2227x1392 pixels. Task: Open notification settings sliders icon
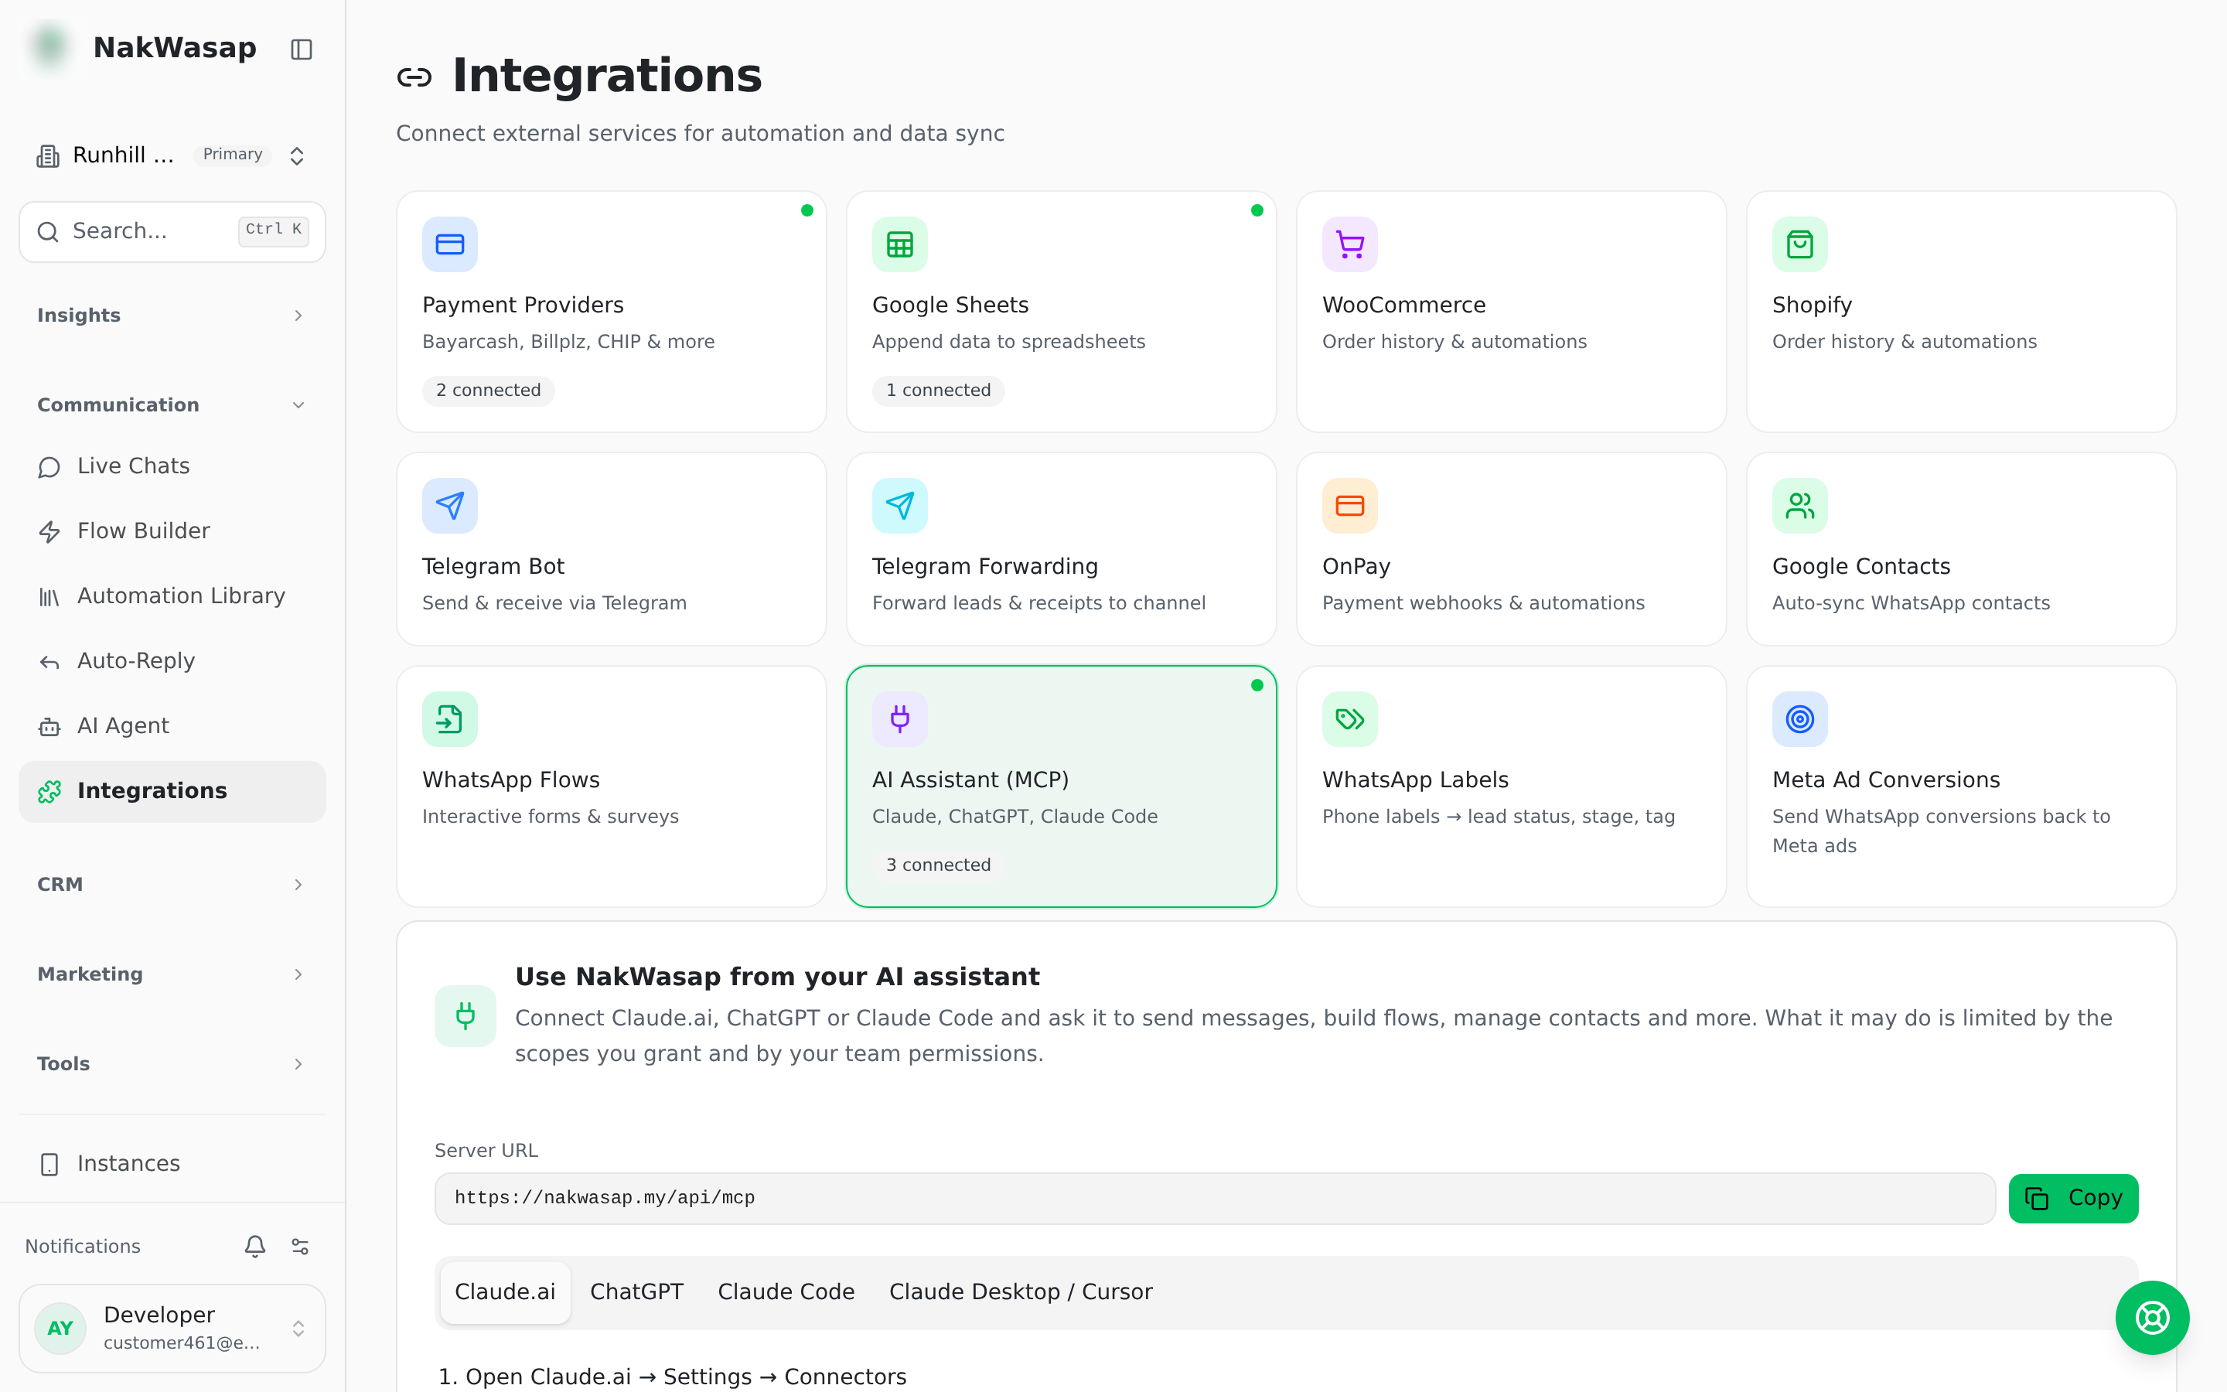(x=300, y=1246)
